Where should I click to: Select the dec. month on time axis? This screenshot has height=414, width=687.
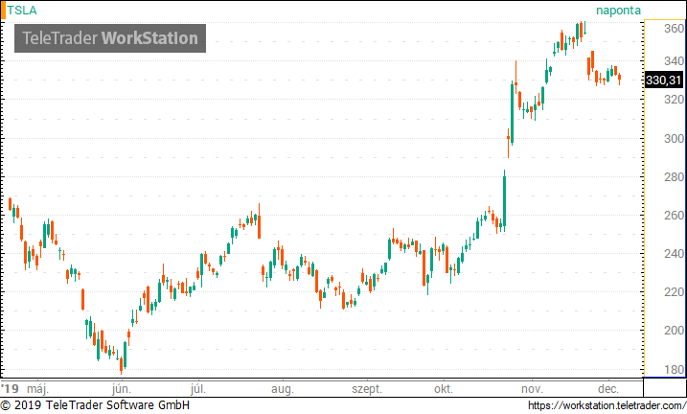pos(608,388)
